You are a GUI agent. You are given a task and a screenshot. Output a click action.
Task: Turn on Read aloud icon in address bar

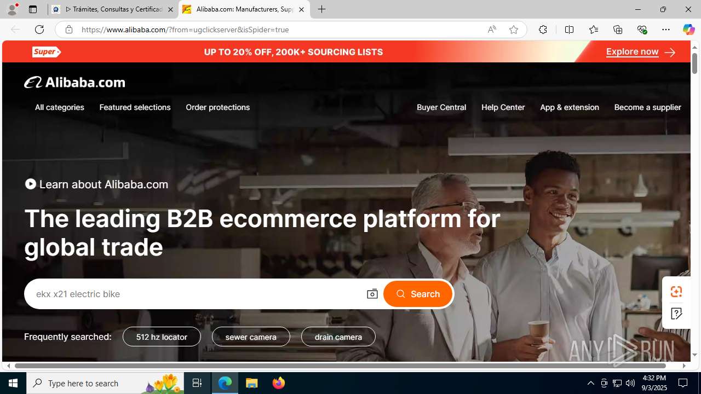coord(492,30)
